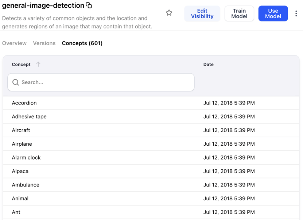
Task: Switch to the Overview tab
Action: pos(14,43)
